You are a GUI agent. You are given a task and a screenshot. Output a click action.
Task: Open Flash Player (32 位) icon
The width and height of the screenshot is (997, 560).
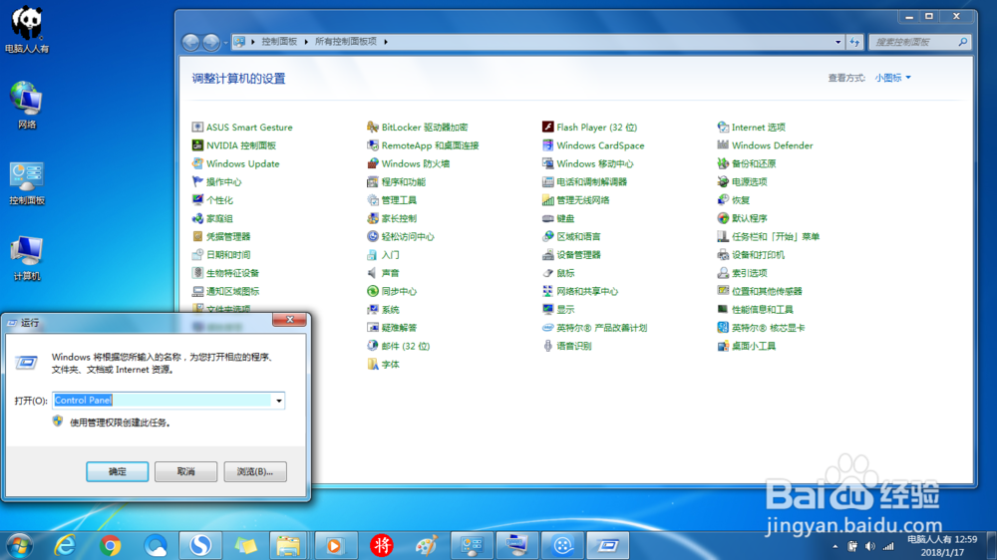[x=547, y=128]
